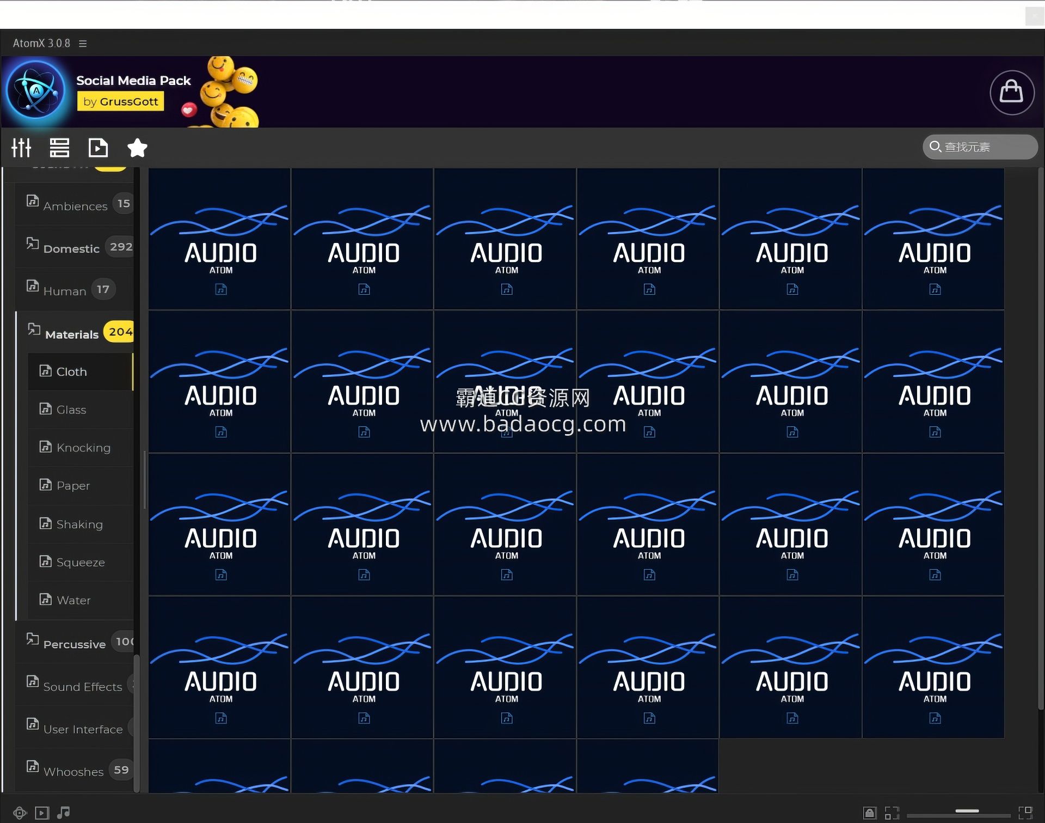
Task: Open the AtomX hamburger menu
Action: (83, 44)
